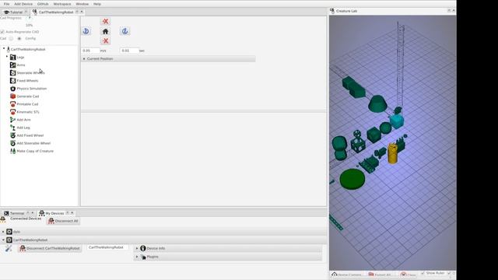
Task: Click the lower red X jog button
Action: [x=106, y=40]
